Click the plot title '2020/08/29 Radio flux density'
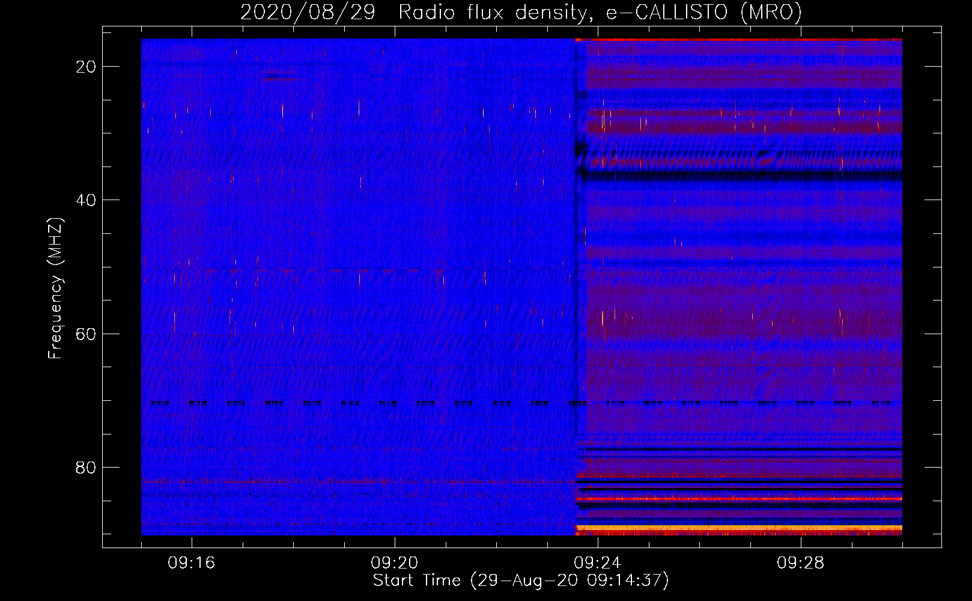The image size is (972, 601). click(x=521, y=12)
